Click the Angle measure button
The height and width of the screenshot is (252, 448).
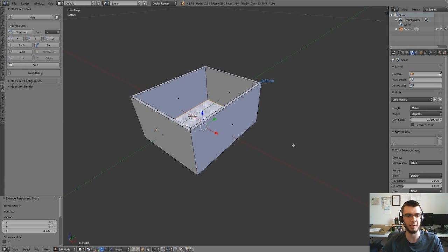tap(20, 45)
